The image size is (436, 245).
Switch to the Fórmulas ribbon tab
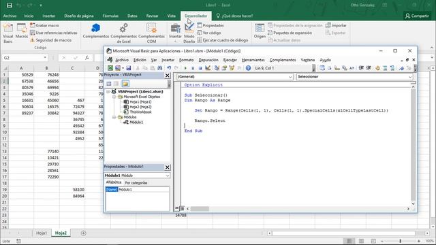click(x=110, y=16)
